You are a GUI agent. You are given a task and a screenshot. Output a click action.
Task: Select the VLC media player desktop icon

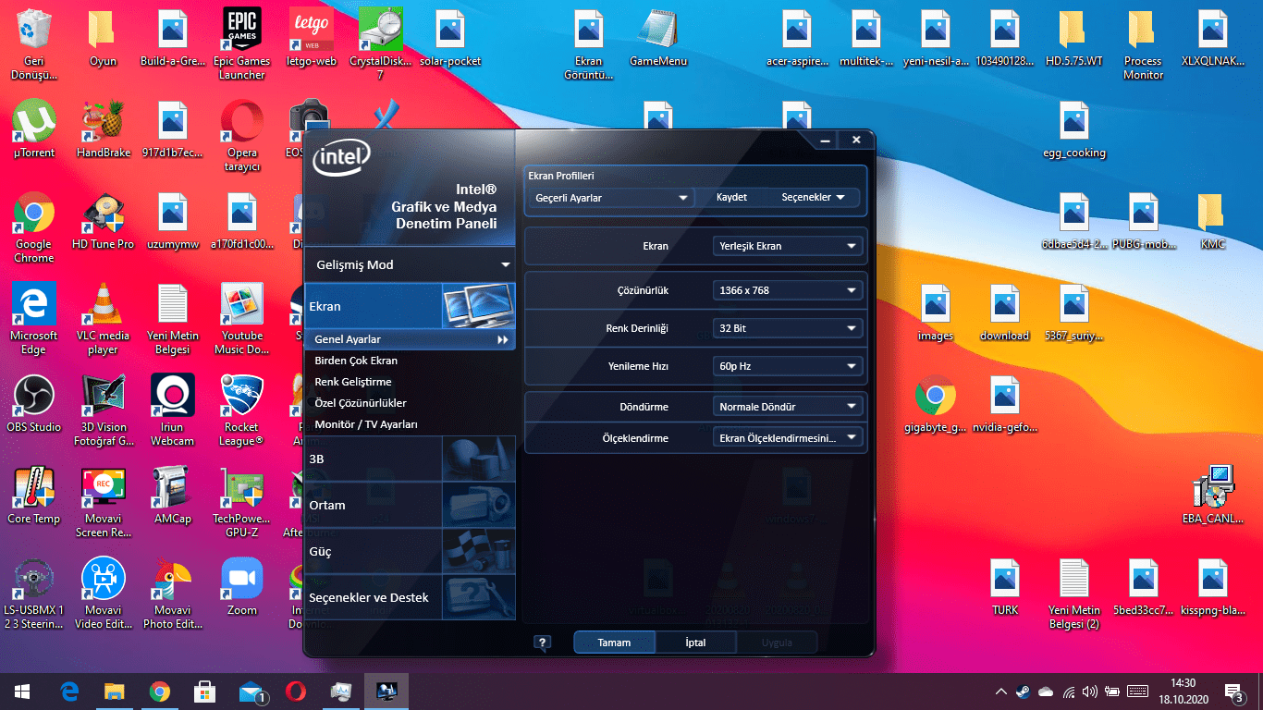click(104, 319)
